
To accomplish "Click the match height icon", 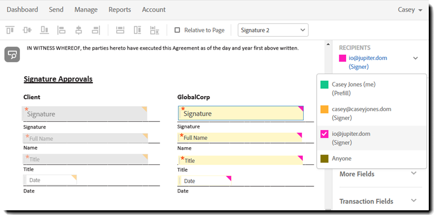I will click(x=138, y=30).
